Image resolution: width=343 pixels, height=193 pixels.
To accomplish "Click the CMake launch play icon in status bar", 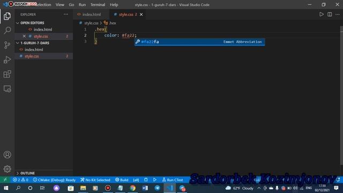I will [155, 180].
